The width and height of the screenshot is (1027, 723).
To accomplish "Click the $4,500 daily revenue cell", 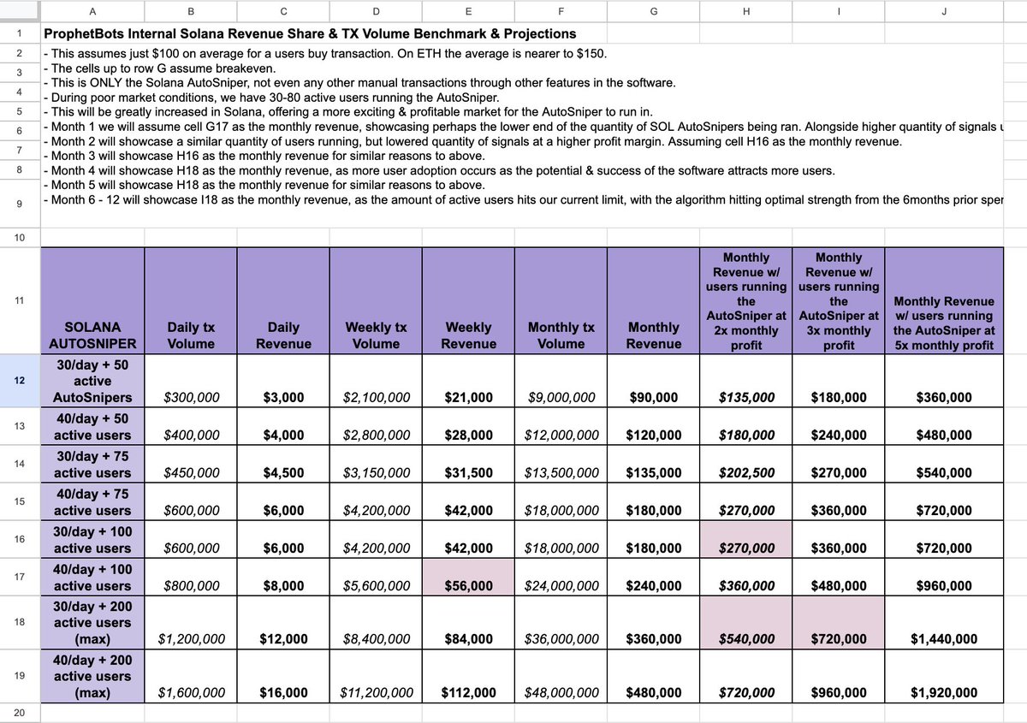I will point(283,465).
